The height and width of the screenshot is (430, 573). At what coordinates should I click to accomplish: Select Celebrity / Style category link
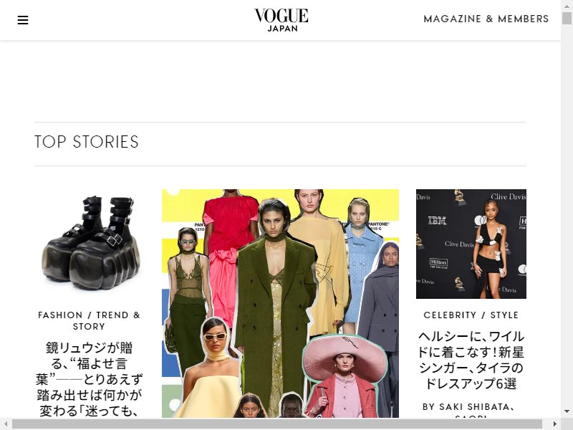click(471, 315)
